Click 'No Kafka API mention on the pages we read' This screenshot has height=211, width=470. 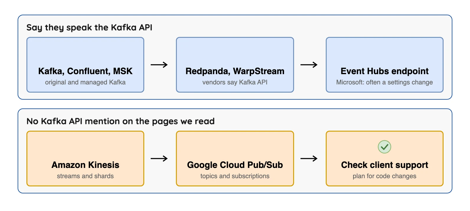tap(120, 121)
